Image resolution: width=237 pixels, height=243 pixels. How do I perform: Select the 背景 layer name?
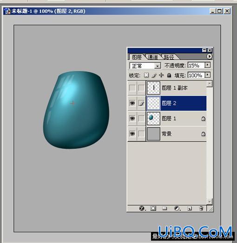pyautogui.click(x=166, y=134)
